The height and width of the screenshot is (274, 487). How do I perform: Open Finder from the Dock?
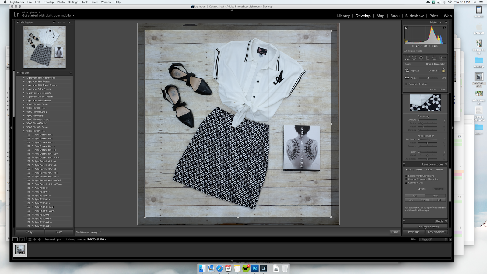click(x=202, y=268)
